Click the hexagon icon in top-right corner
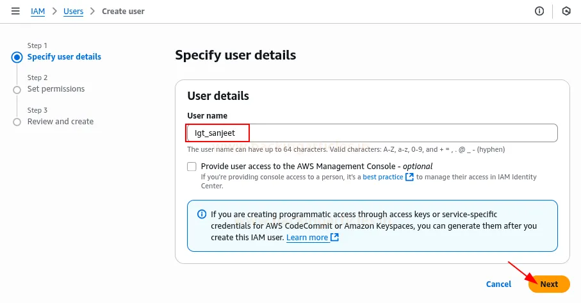 coord(566,11)
